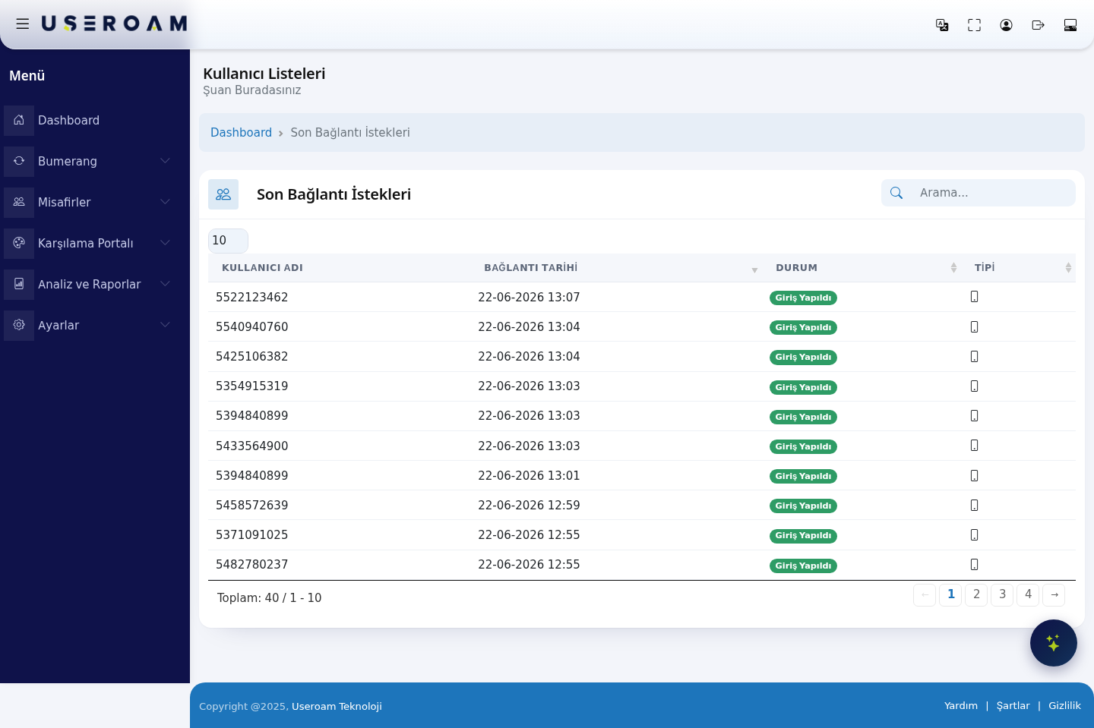Open the user profile icon
The image size is (1094, 728).
(1006, 25)
